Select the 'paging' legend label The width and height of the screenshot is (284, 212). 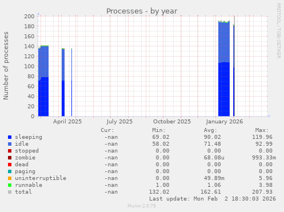(25, 171)
